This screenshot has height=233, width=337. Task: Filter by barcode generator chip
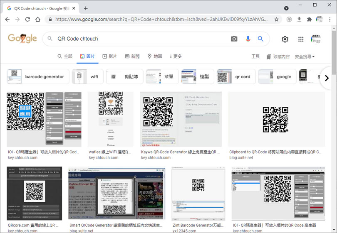point(38,76)
